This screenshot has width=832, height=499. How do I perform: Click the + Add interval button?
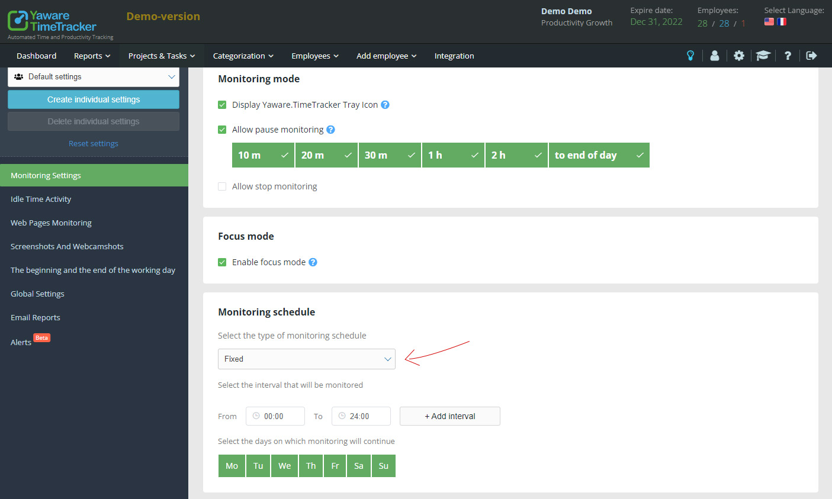pyautogui.click(x=450, y=416)
